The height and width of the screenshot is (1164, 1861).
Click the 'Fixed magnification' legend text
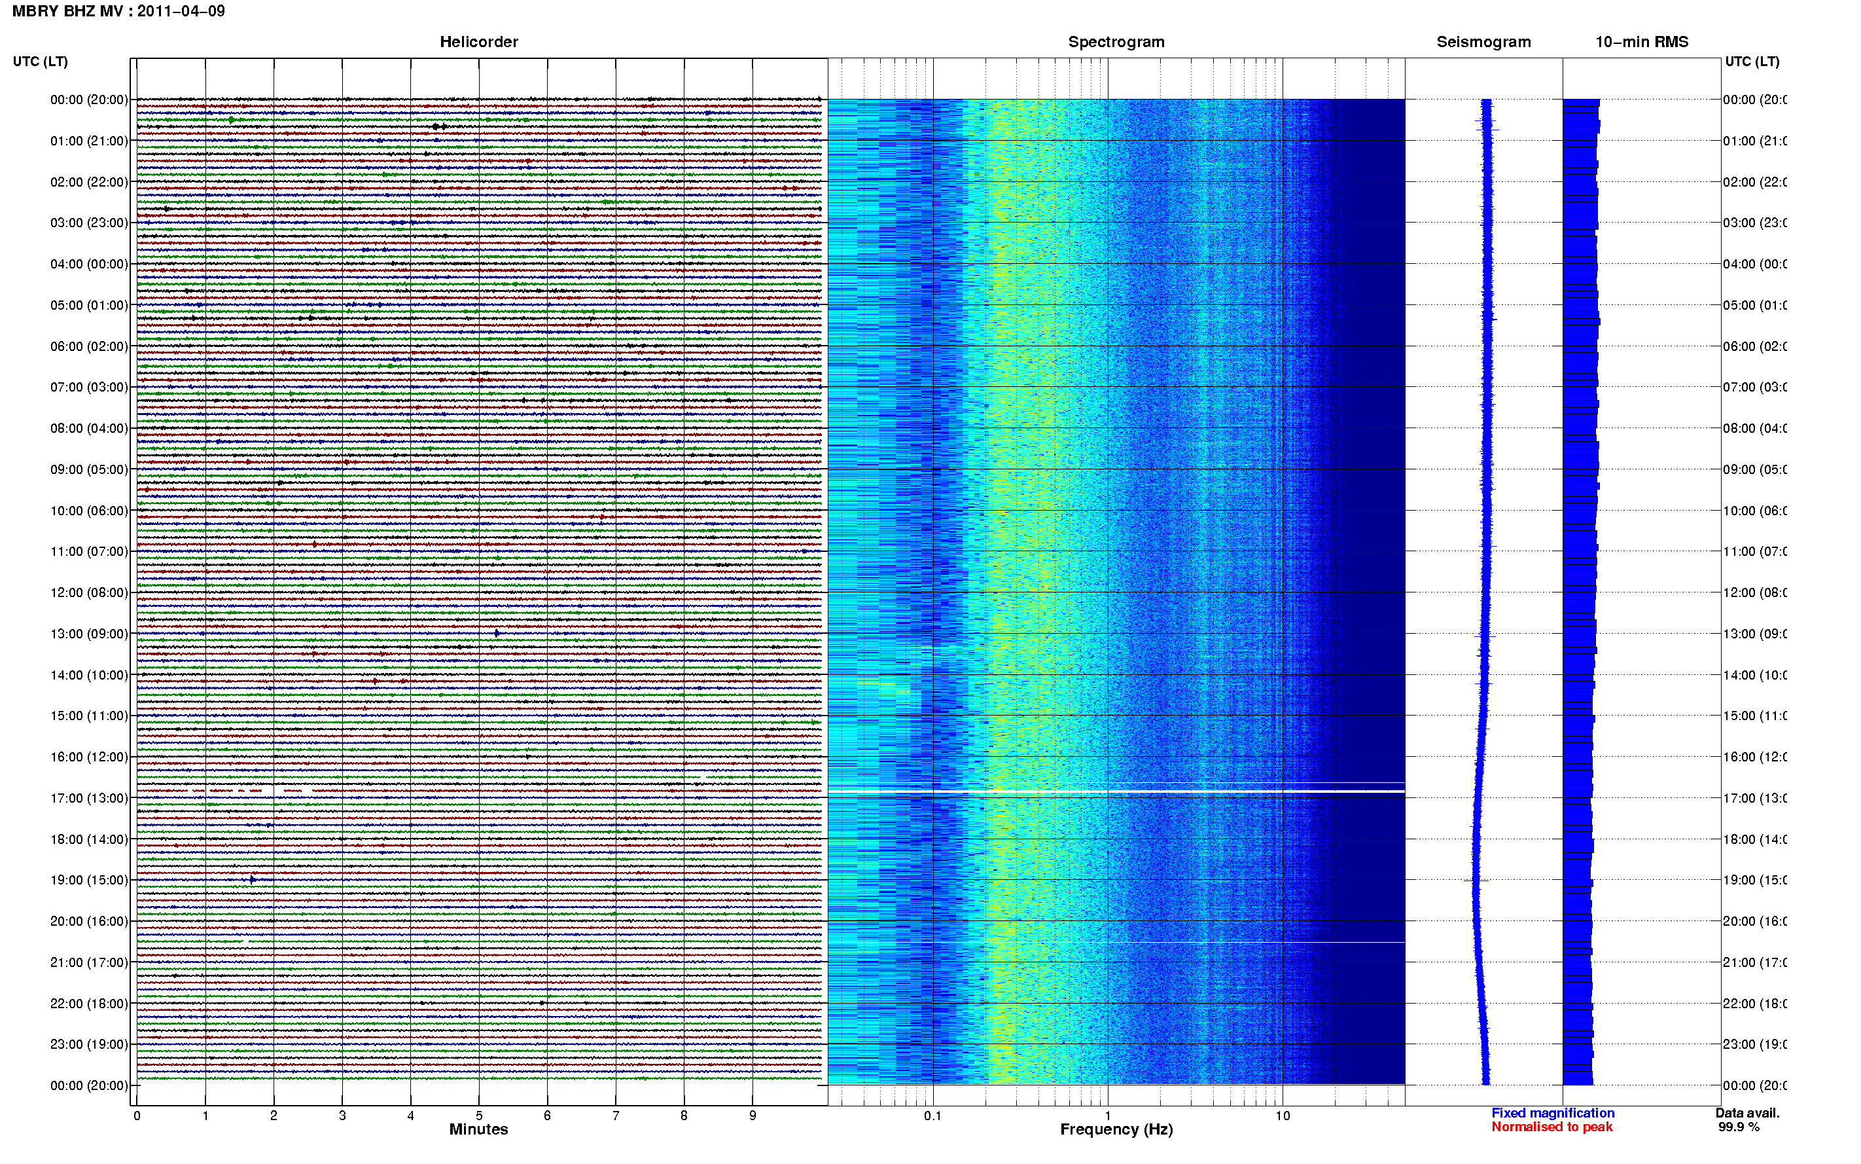[1553, 1113]
